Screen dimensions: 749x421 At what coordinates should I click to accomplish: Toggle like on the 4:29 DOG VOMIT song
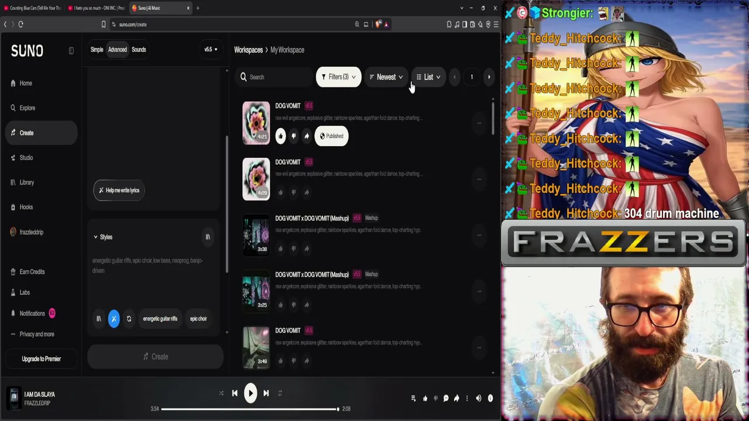(x=280, y=192)
